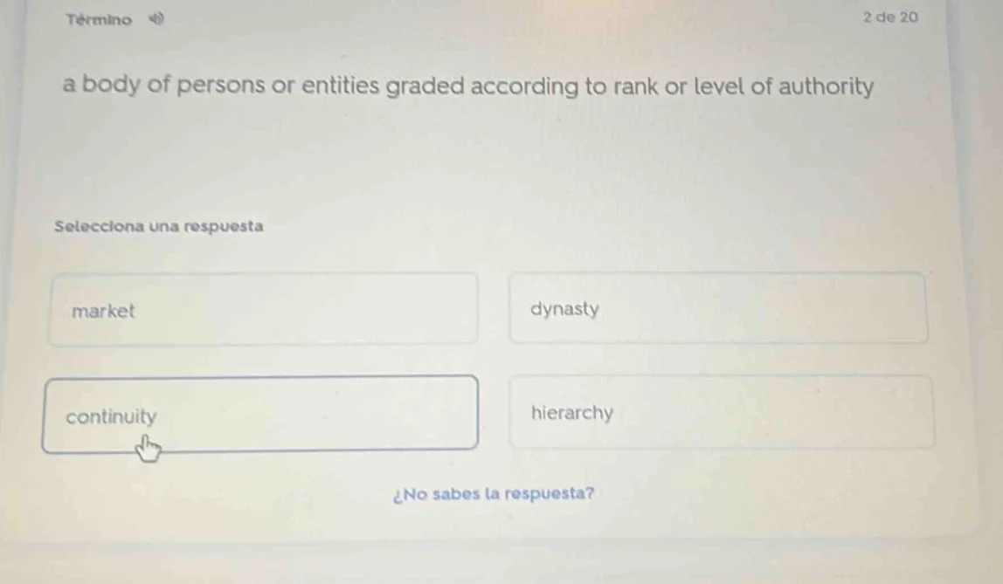Select "hierarchy" as the answer

720,413
